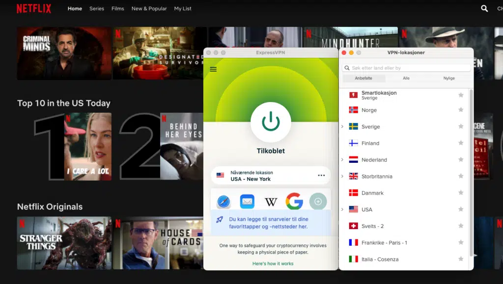The width and height of the screenshot is (503, 284).
Task: Connect to Italia - Cosenza location
Action: [404, 259]
